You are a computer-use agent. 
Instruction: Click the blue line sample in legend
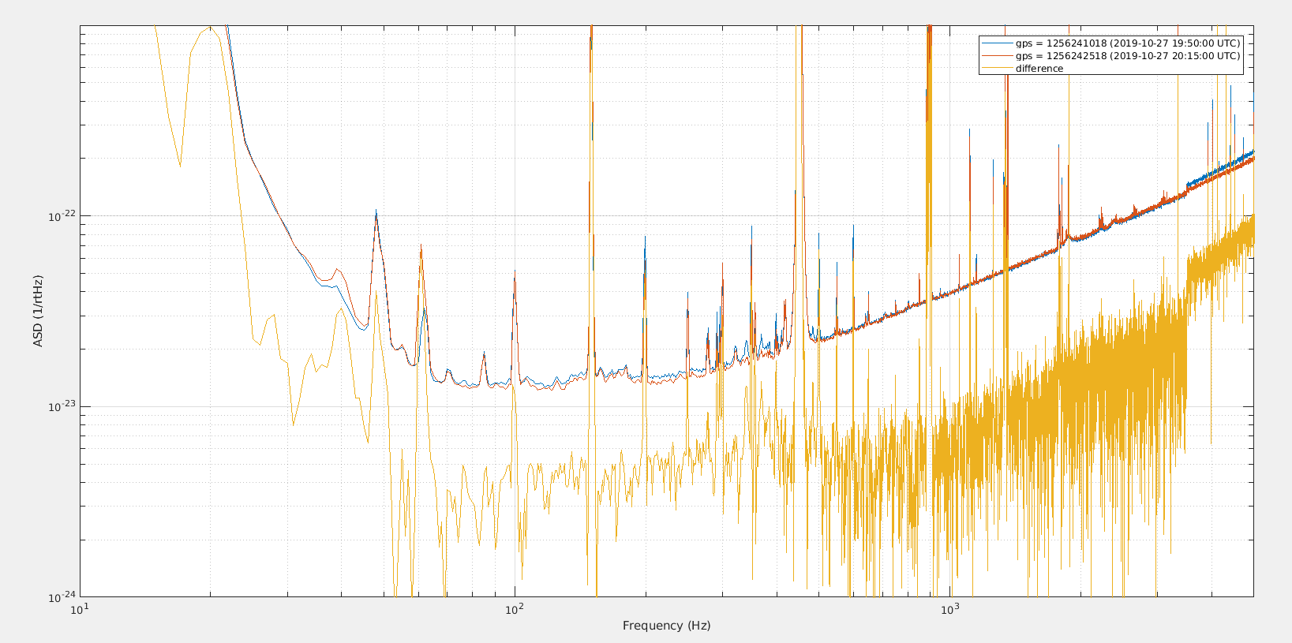997,43
